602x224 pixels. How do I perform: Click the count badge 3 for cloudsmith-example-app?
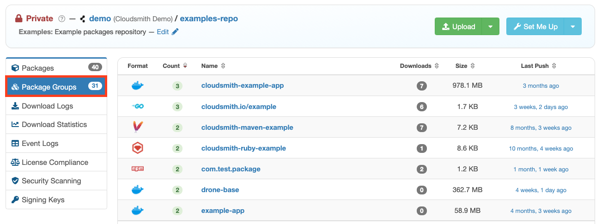pos(177,86)
